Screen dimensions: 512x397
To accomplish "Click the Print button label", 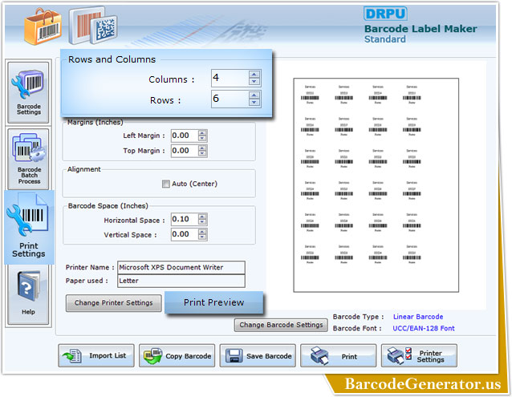I will pyautogui.click(x=349, y=357).
